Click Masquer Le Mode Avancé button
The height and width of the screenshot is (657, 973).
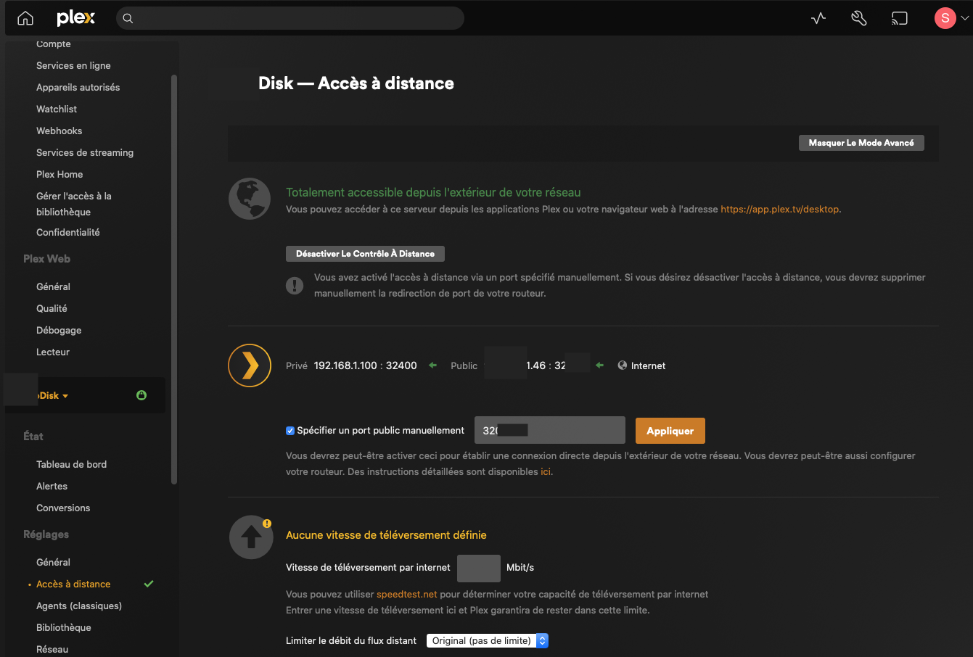click(861, 143)
